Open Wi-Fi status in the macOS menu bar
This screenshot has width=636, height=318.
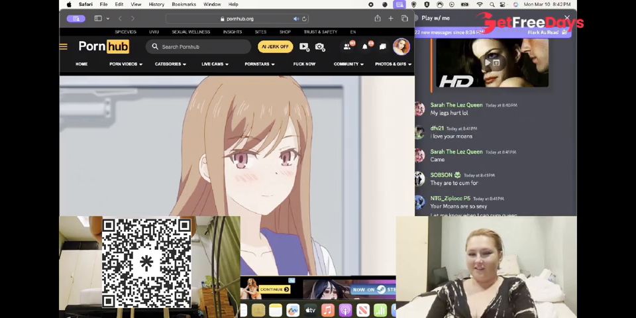[480, 5]
